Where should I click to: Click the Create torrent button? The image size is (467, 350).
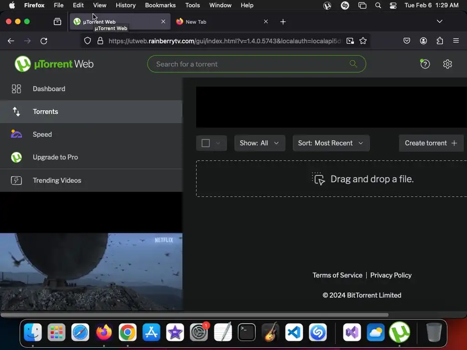[x=431, y=143]
